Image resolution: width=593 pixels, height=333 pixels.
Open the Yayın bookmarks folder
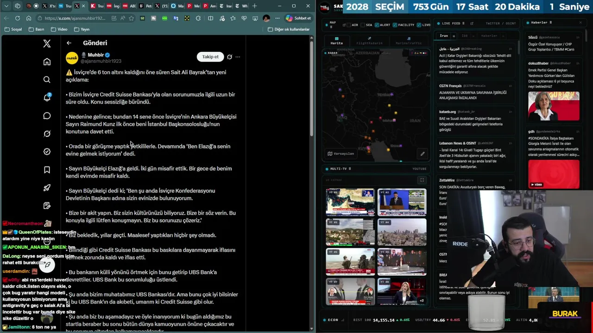(82, 29)
